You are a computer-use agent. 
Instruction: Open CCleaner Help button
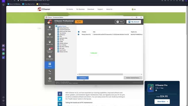(x=120, y=22)
